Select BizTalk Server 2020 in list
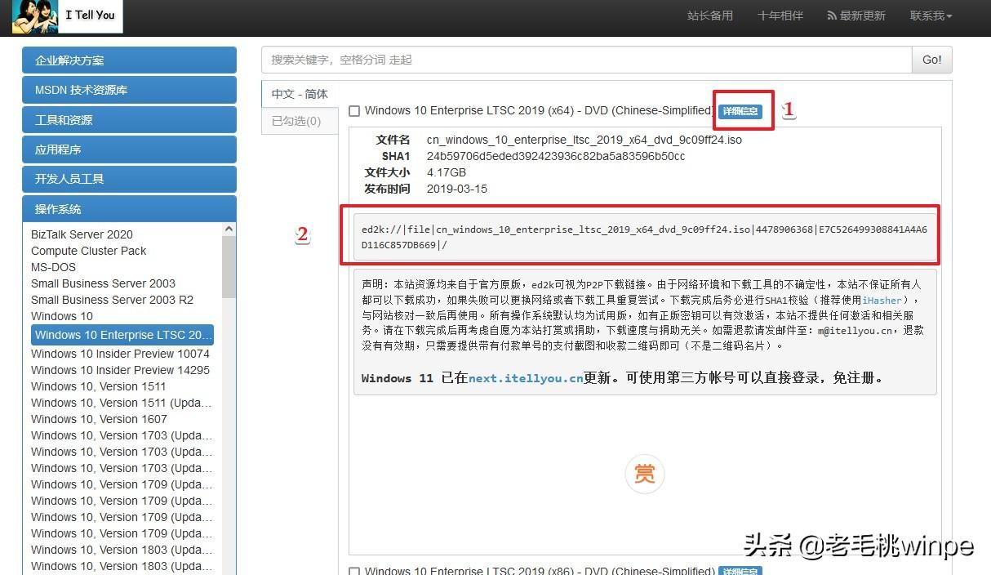991x575 pixels. pyautogui.click(x=82, y=234)
